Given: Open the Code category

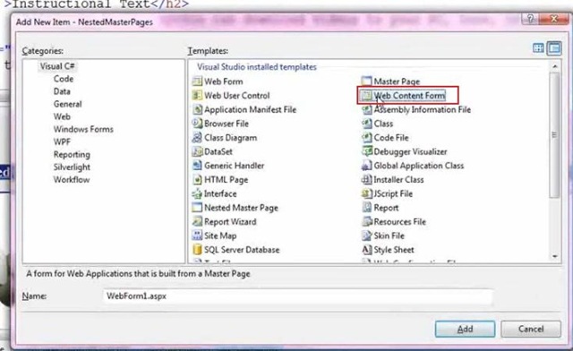Looking at the screenshot, I should click(x=64, y=79).
